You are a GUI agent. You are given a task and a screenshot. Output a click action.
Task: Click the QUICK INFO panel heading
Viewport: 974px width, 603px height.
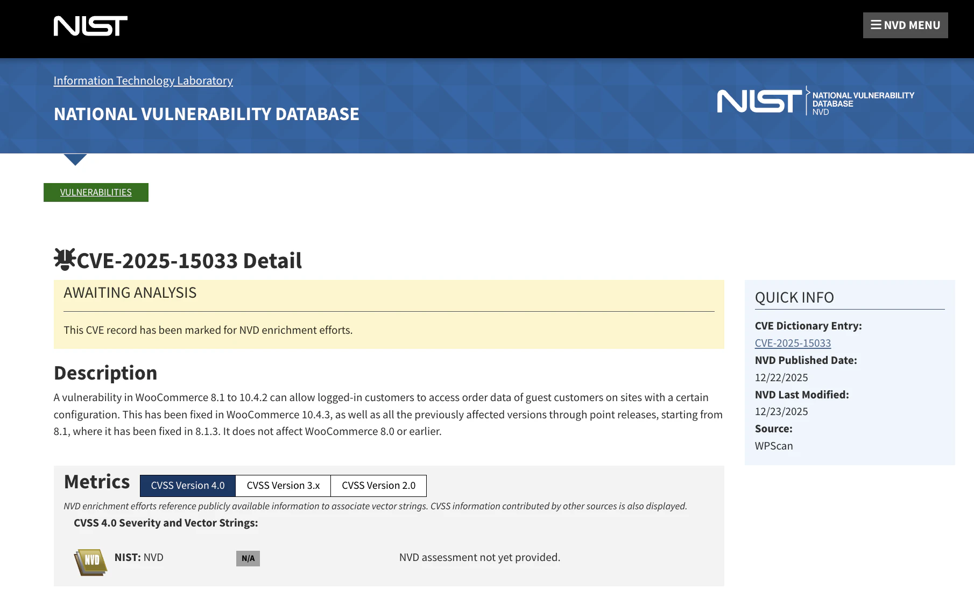pos(794,297)
